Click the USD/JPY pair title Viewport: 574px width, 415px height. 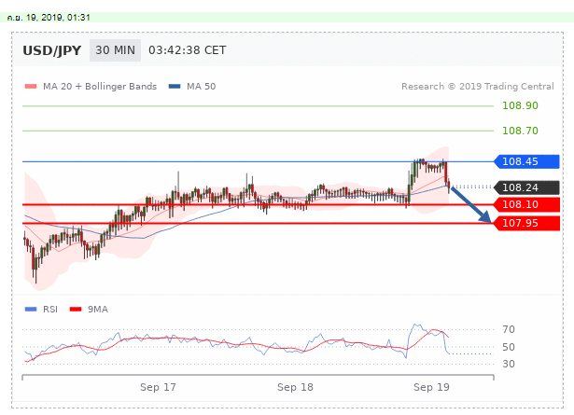(x=52, y=50)
